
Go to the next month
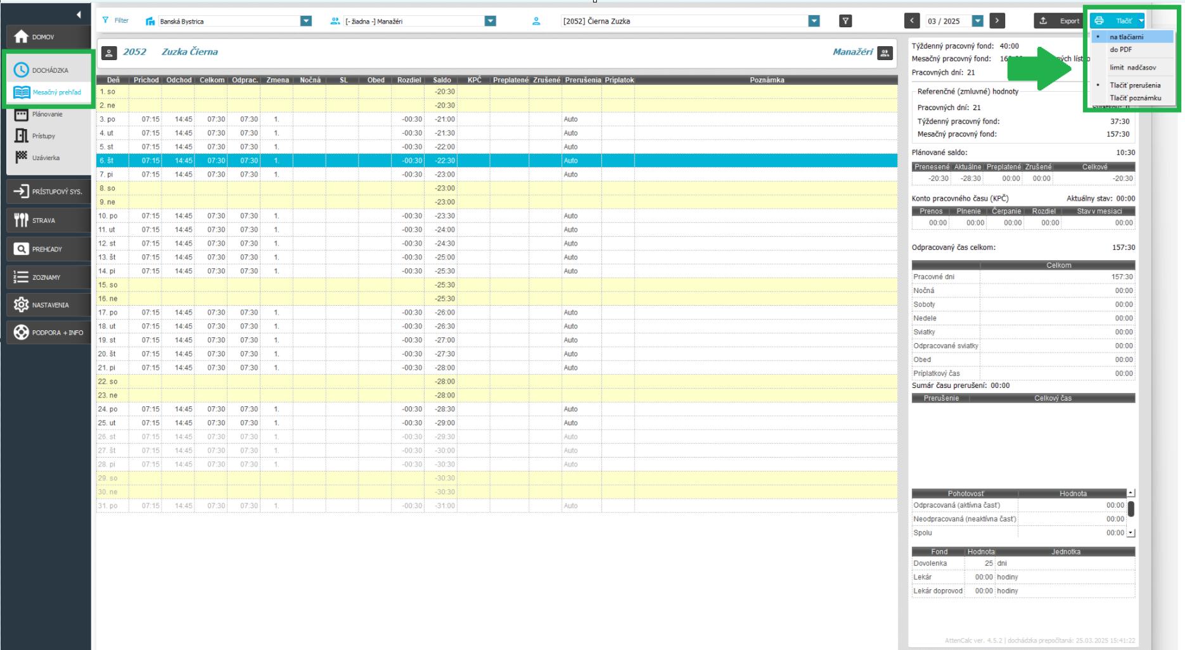click(x=997, y=21)
